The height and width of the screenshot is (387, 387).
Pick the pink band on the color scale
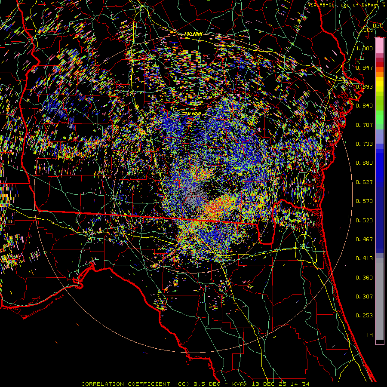[x=380, y=46]
